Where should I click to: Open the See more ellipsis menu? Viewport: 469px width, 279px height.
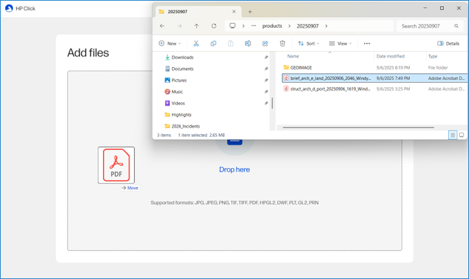pyautogui.click(x=367, y=44)
